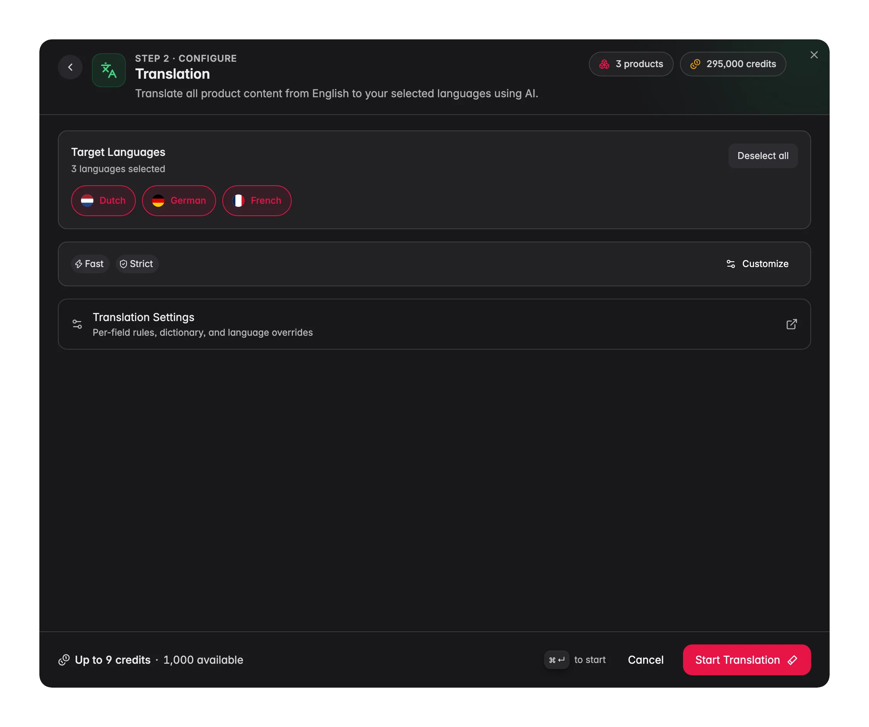The width and height of the screenshot is (869, 727).
Task: Start Translation with the red button
Action: point(747,660)
